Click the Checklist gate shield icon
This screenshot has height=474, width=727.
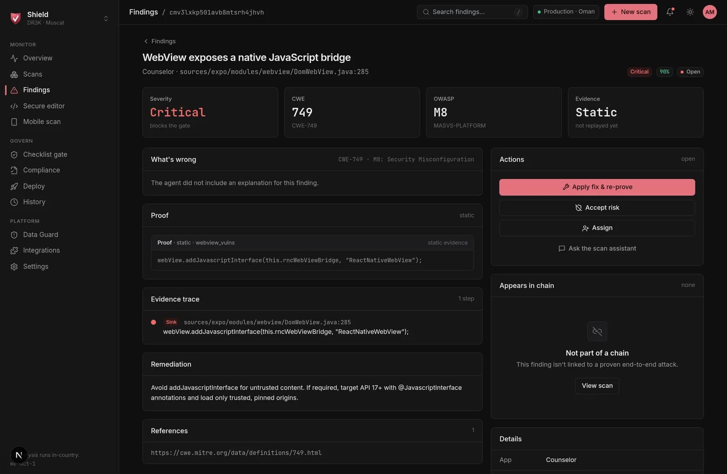click(14, 154)
